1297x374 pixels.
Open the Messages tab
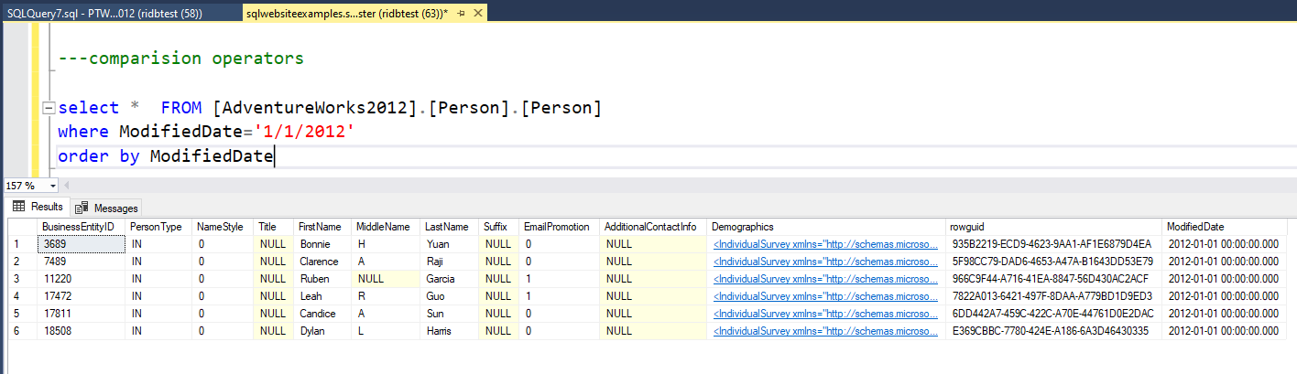[x=107, y=207]
